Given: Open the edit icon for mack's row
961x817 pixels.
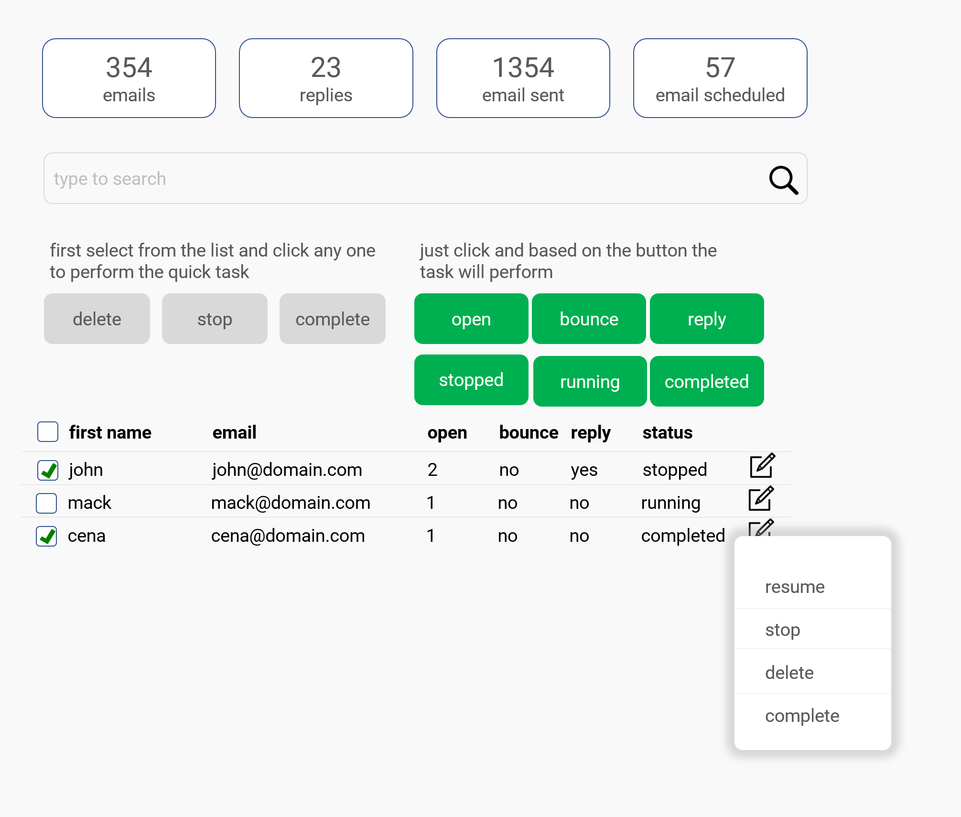Looking at the screenshot, I should [x=761, y=498].
